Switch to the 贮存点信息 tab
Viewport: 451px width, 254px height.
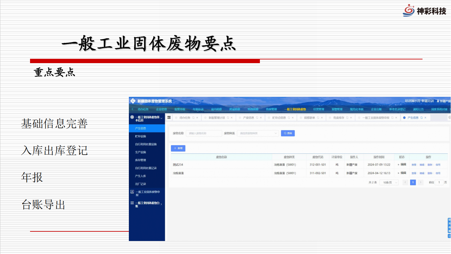279,118
